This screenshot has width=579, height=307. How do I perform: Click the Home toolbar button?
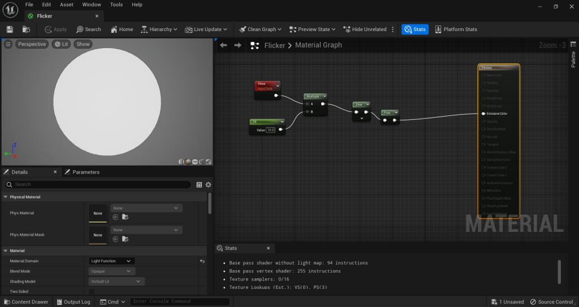pyautogui.click(x=122, y=29)
